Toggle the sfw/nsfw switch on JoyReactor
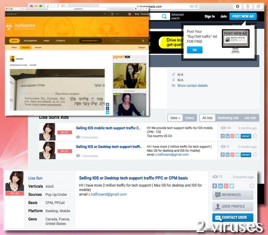The image size is (268, 235). 111,14
